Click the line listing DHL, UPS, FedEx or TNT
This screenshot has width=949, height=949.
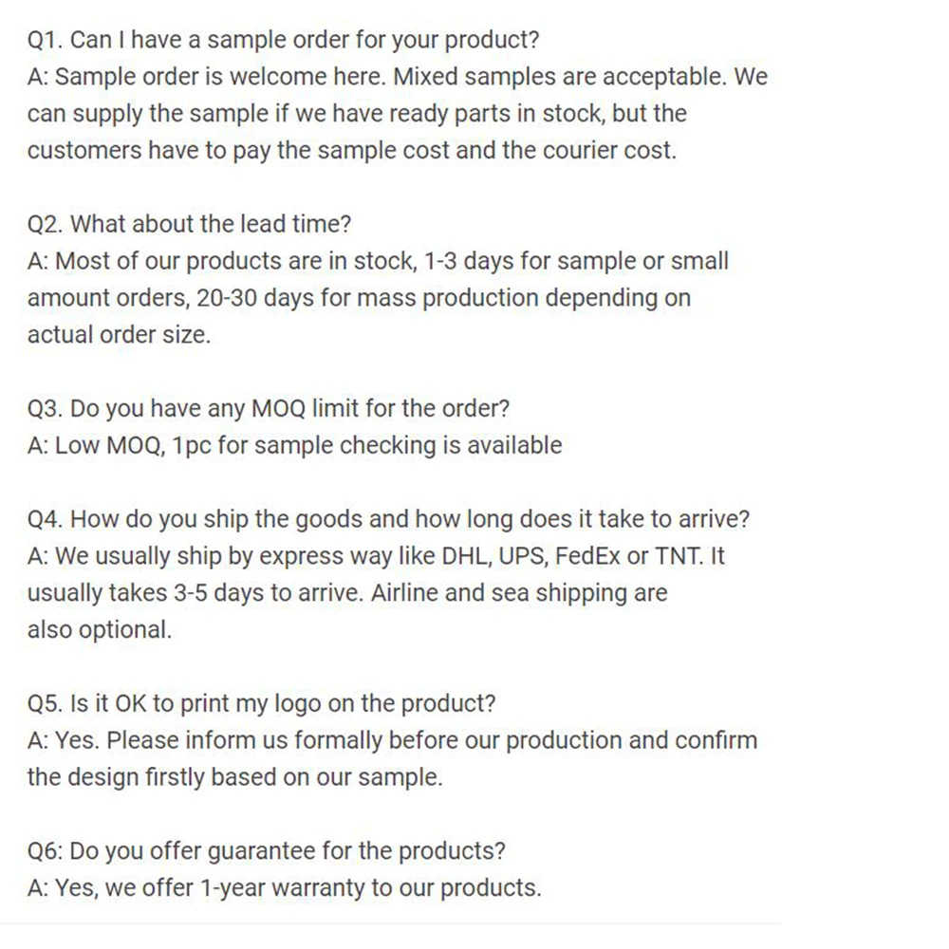click(376, 556)
